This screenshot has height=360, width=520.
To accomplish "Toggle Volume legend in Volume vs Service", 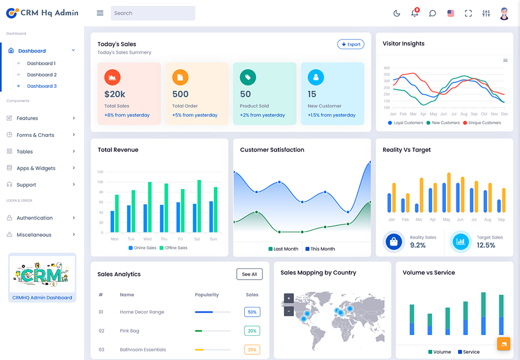I will pyautogui.click(x=440, y=352).
